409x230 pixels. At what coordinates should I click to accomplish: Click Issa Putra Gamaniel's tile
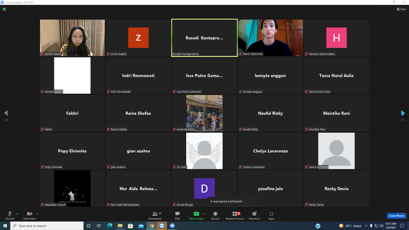click(204, 75)
